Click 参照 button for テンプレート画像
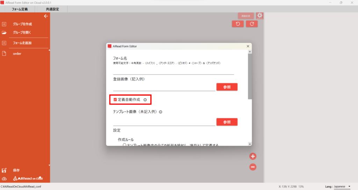Viewport: 358px width, 190px height. point(227,122)
